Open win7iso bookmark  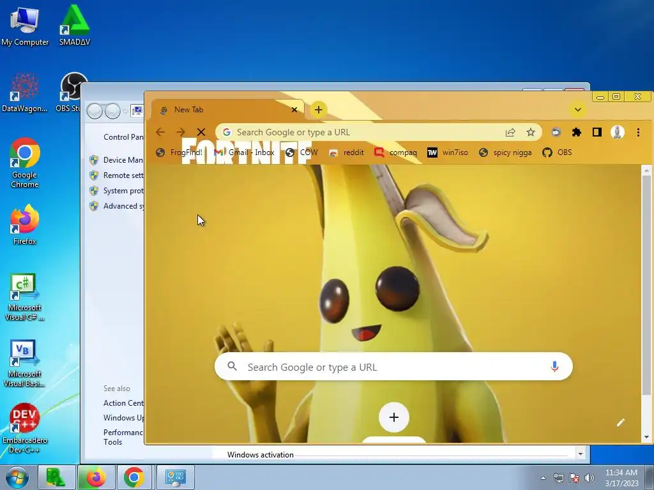(x=448, y=152)
